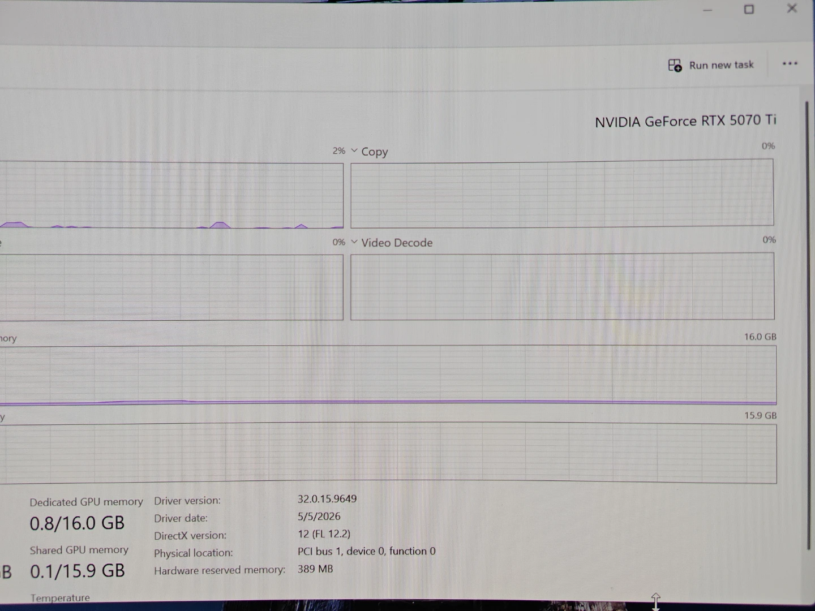Expand the Video Decode engine dropdown chevron
This screenshot has height=611, width=815.
pos(354,242)
